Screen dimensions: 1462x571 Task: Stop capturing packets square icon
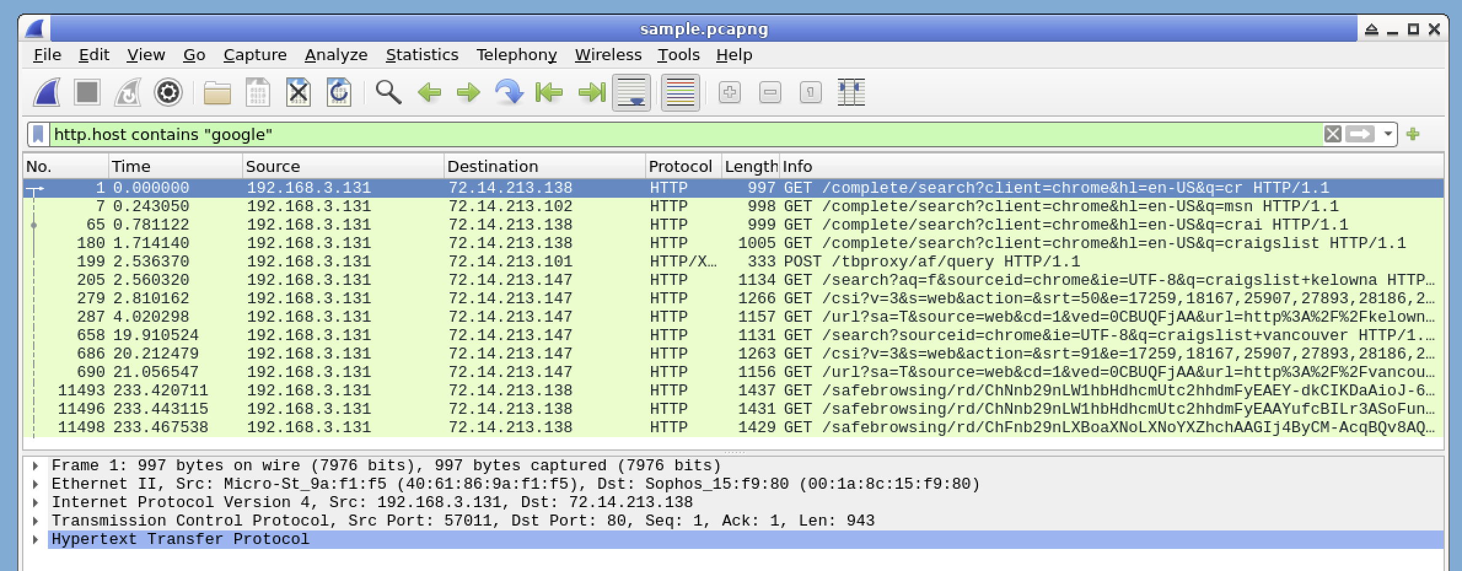click(87, 93)
